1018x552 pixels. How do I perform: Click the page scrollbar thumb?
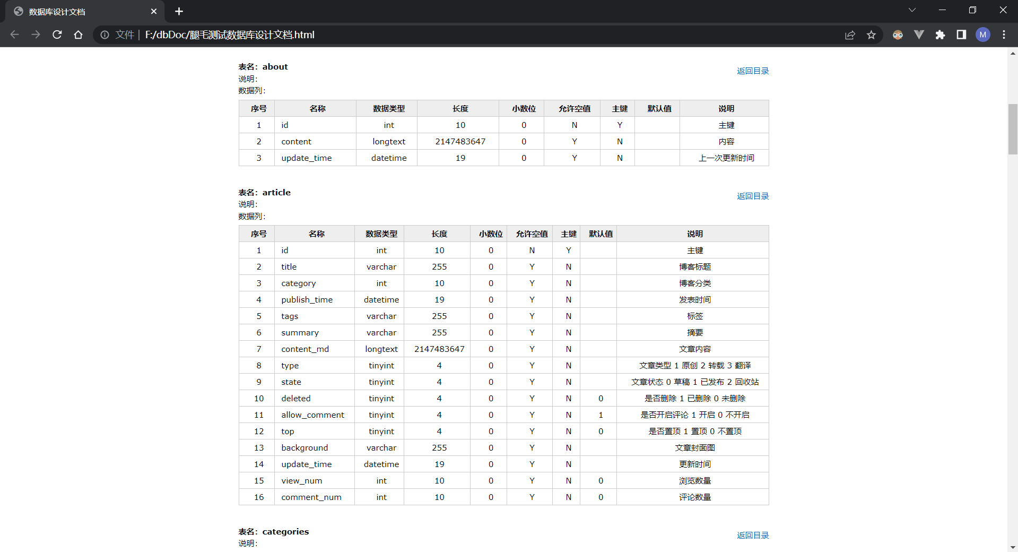point(1013,129)
